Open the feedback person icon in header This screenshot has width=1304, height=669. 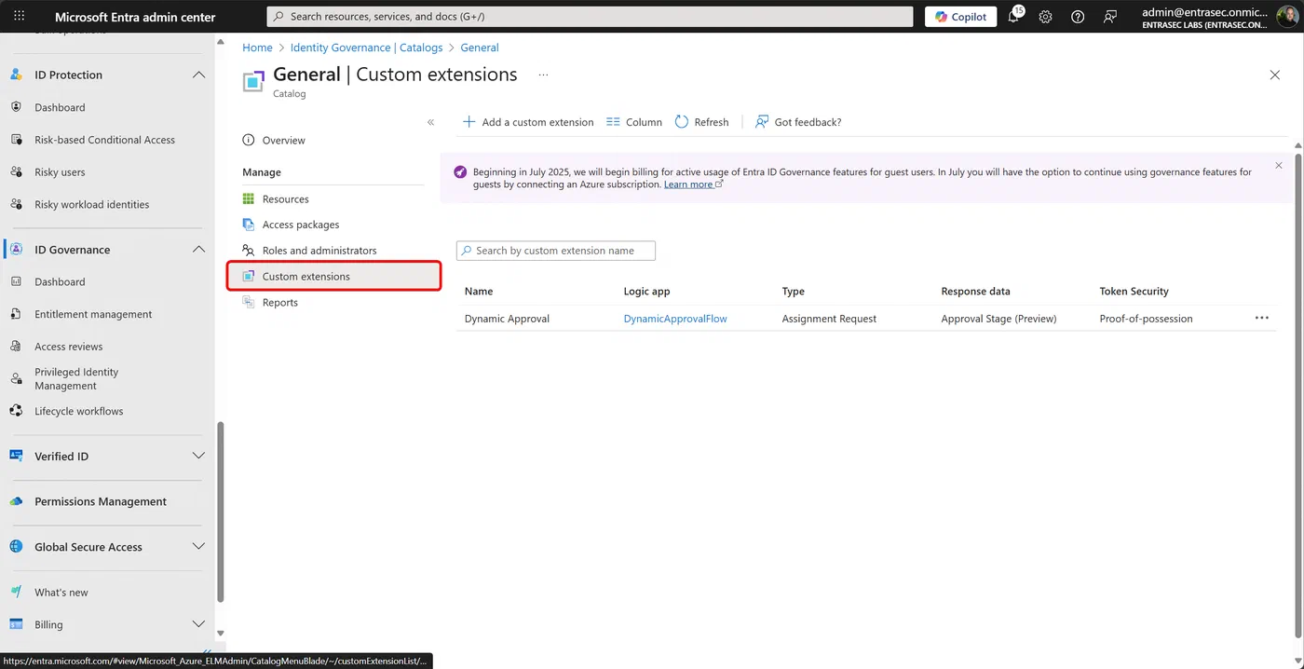(1109, 17)
